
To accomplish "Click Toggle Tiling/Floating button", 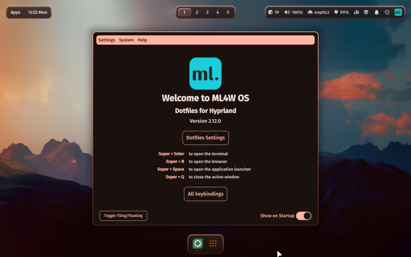I will (123, 216).
